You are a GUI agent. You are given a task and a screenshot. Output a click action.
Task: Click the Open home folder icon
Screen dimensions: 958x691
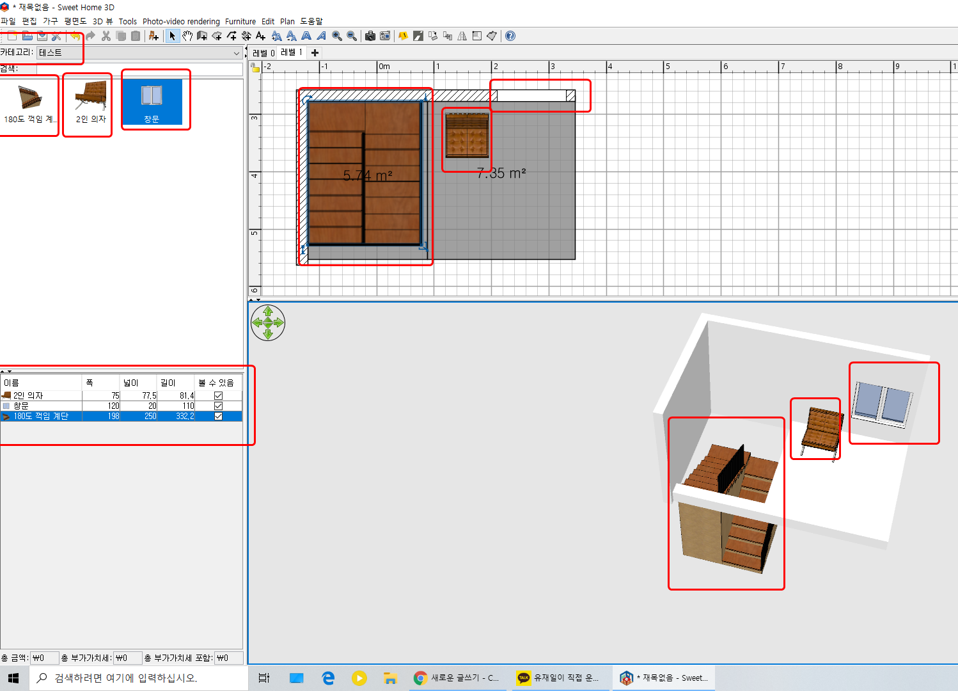click(x=27, y=36)
